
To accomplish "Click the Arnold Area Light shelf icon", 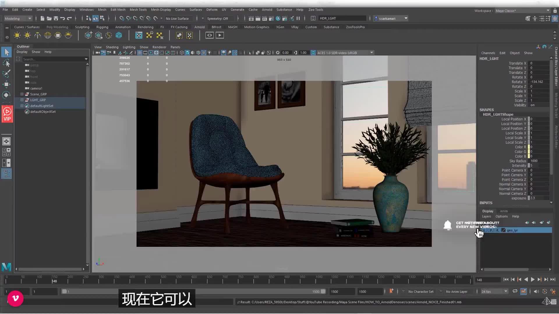I will [17, 35].
